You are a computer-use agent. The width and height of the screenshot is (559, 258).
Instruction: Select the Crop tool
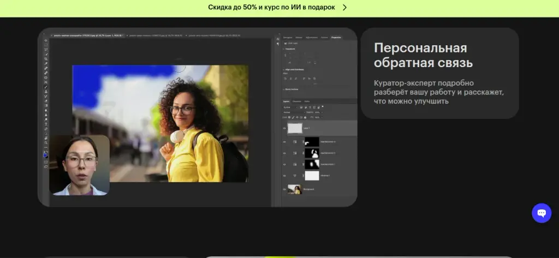46,59
